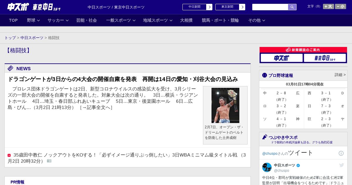The width and height of the screenshot is (352, 185).
Task: Open the 一般スポーツ menu
Action: coord(119,20)
